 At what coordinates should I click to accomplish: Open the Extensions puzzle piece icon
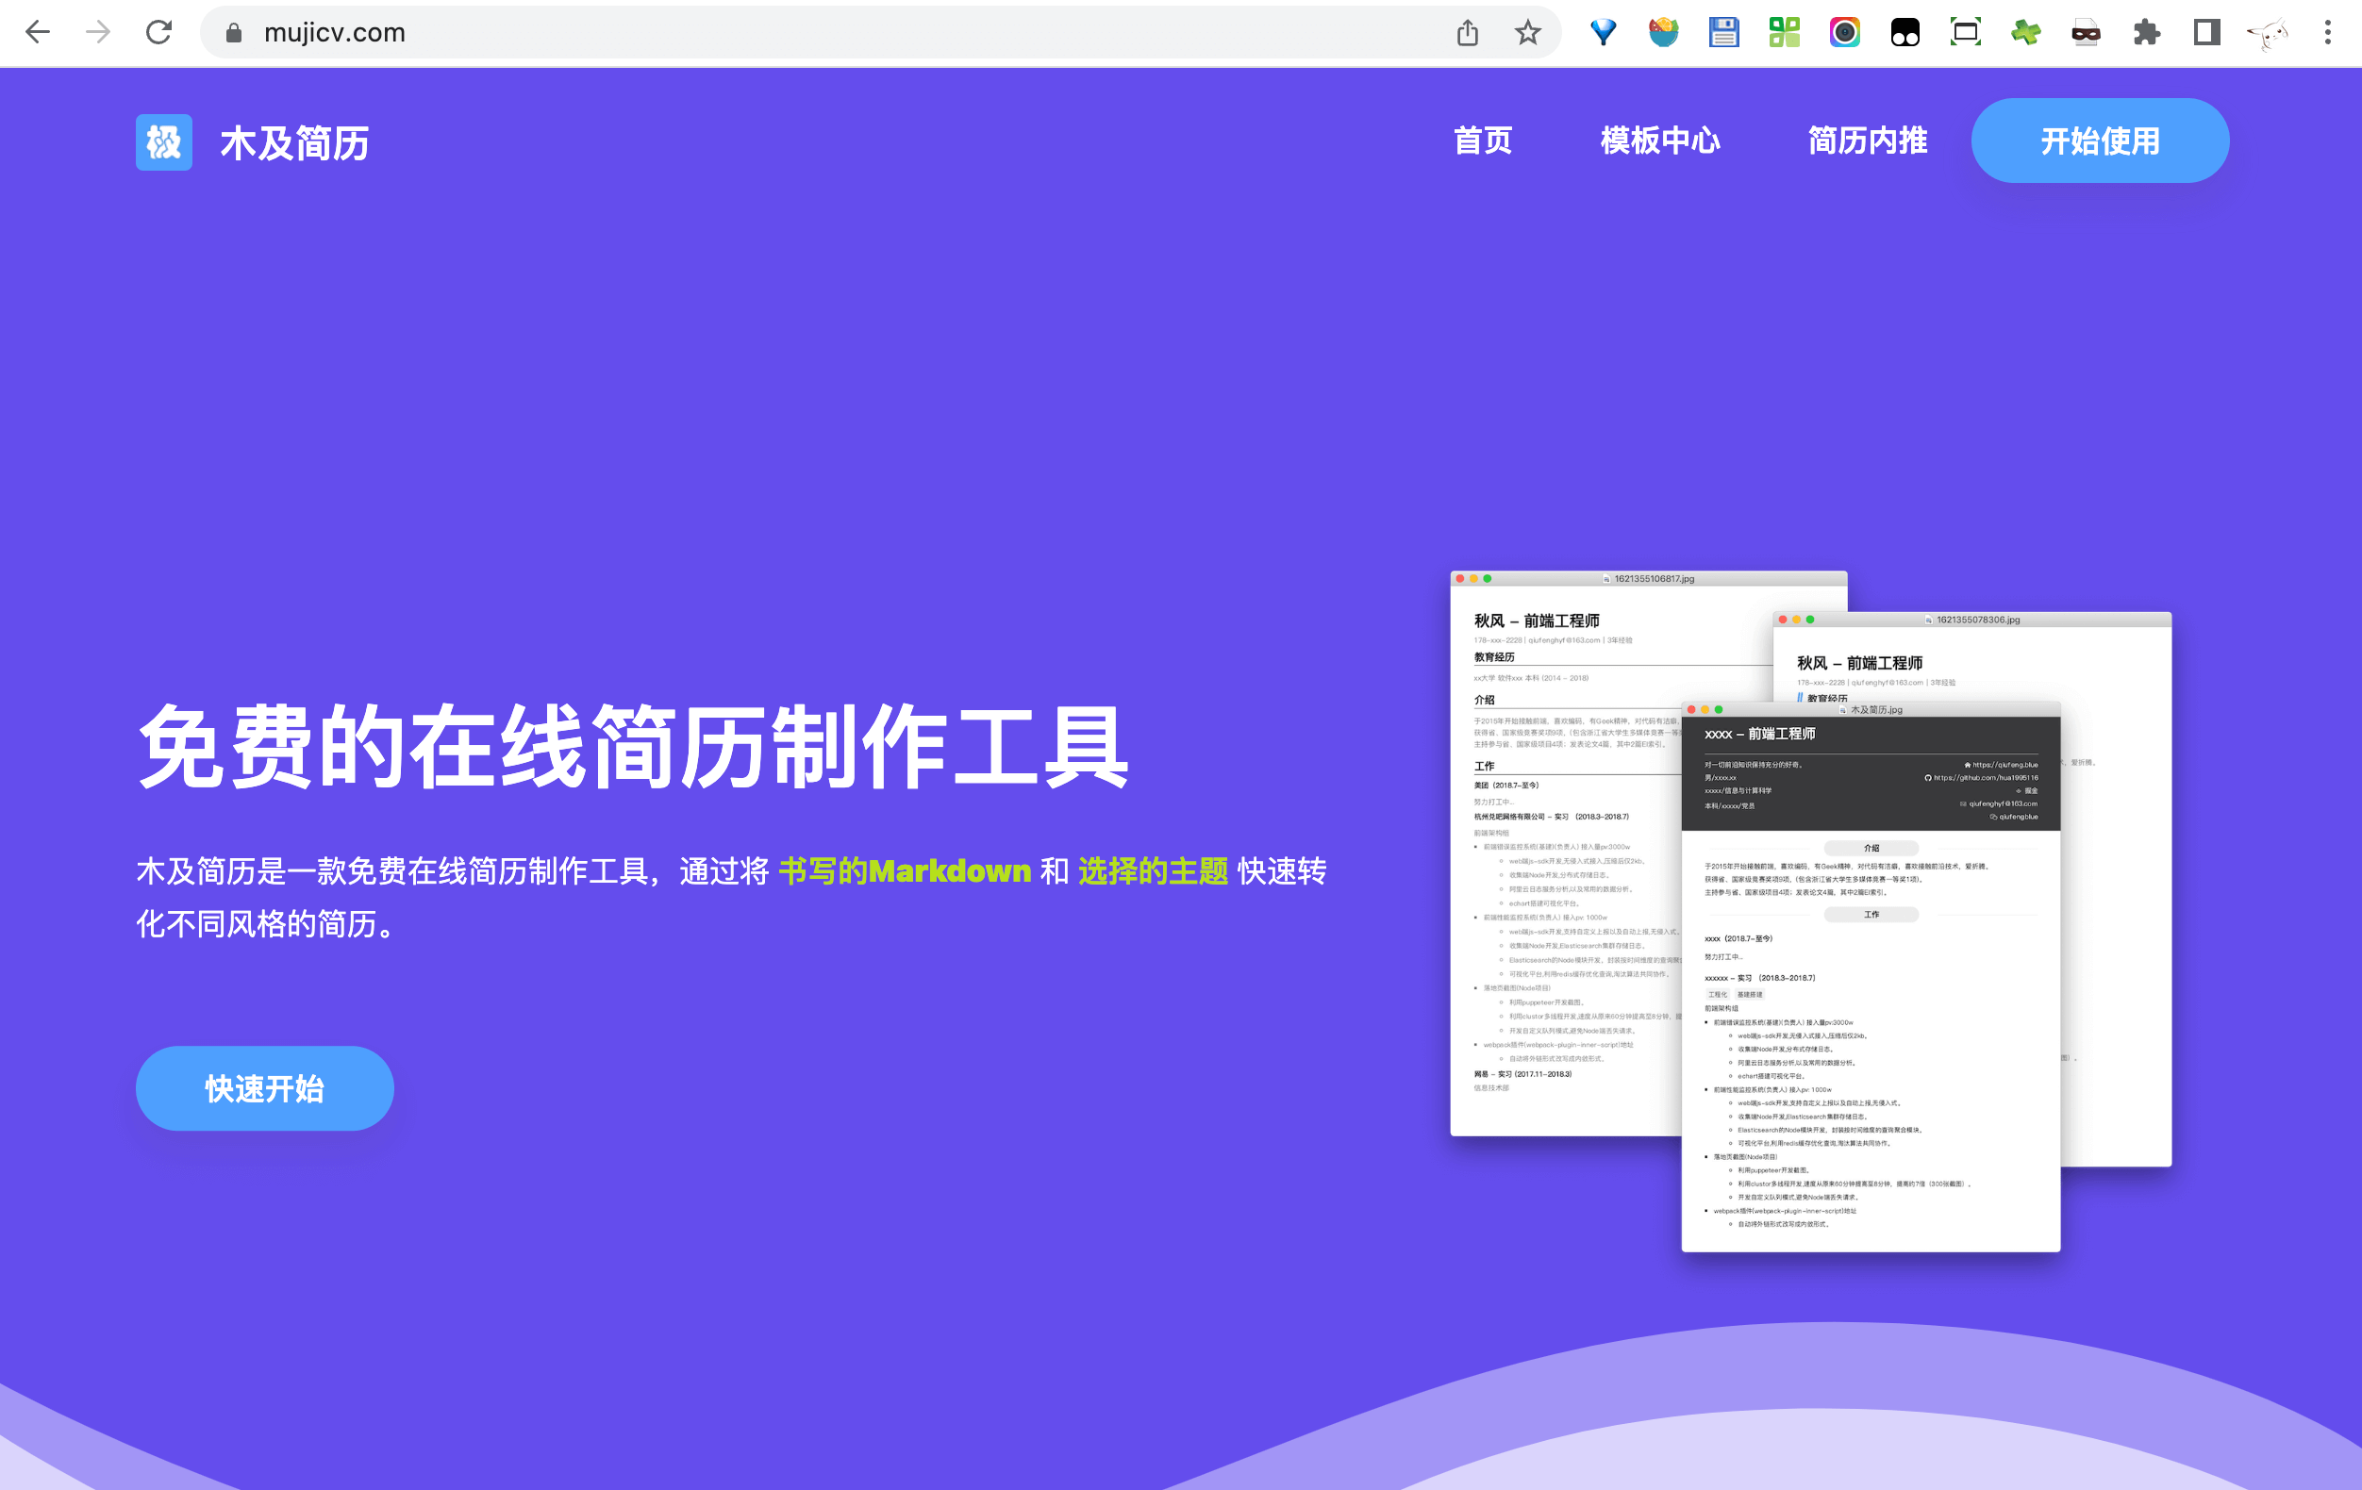coord(2146,32)
